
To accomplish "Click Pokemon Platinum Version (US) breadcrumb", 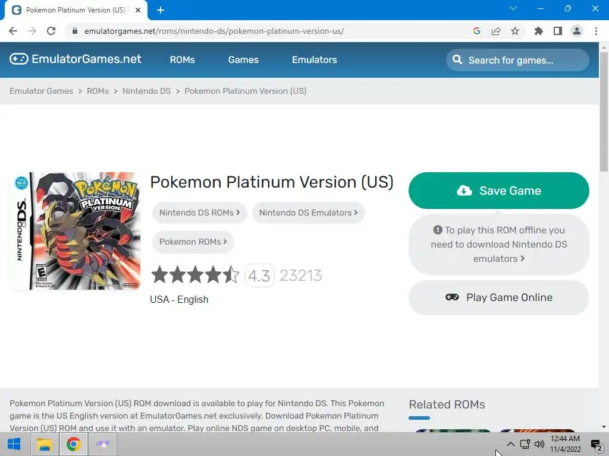I will pos(246,91).
